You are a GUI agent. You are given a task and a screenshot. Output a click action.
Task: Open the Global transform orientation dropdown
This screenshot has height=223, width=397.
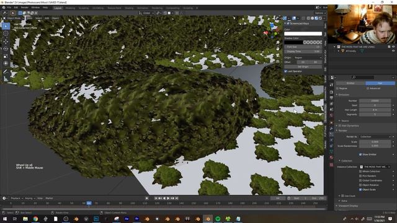(x=146, y=13)
